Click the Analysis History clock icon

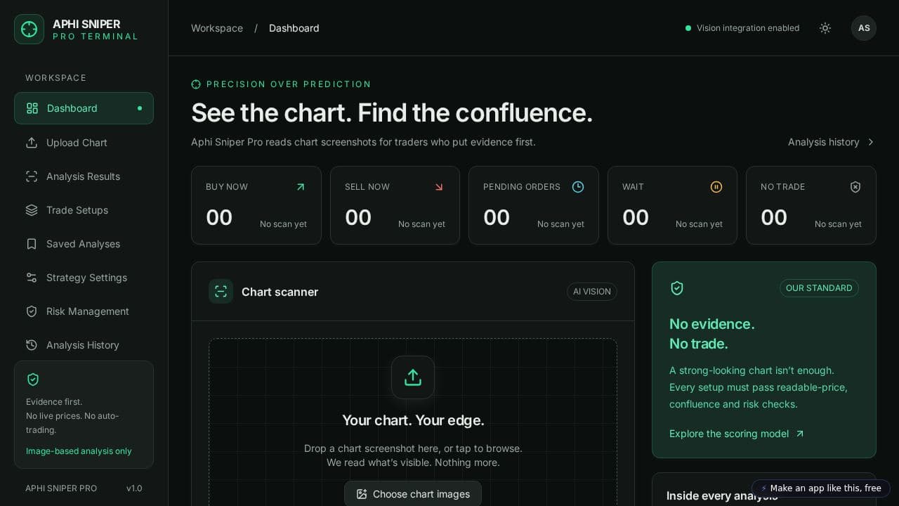coord(32,345)
